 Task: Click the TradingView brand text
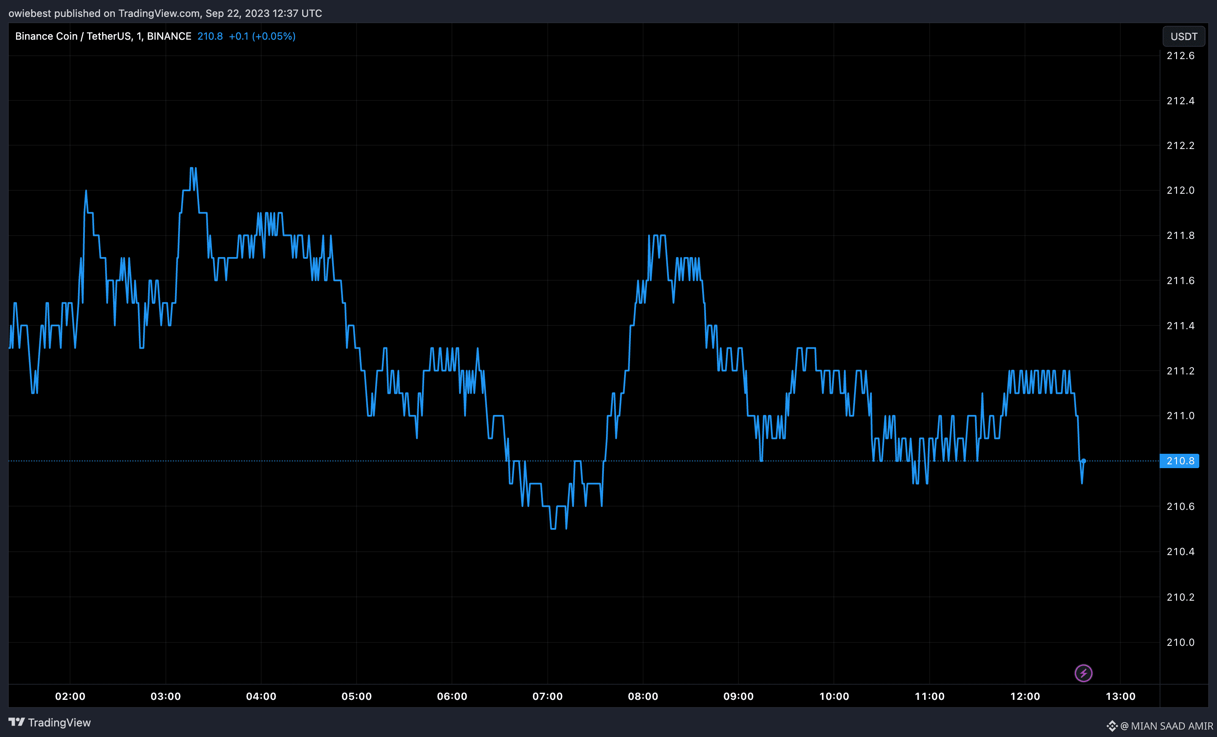(59, 723)
